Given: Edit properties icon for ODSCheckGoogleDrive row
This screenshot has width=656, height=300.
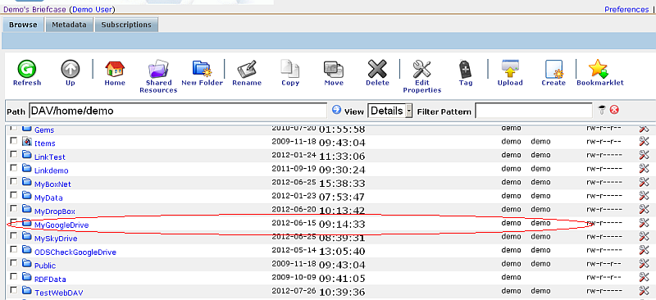Looking at the screenshot, I should (x=644, y=250).
